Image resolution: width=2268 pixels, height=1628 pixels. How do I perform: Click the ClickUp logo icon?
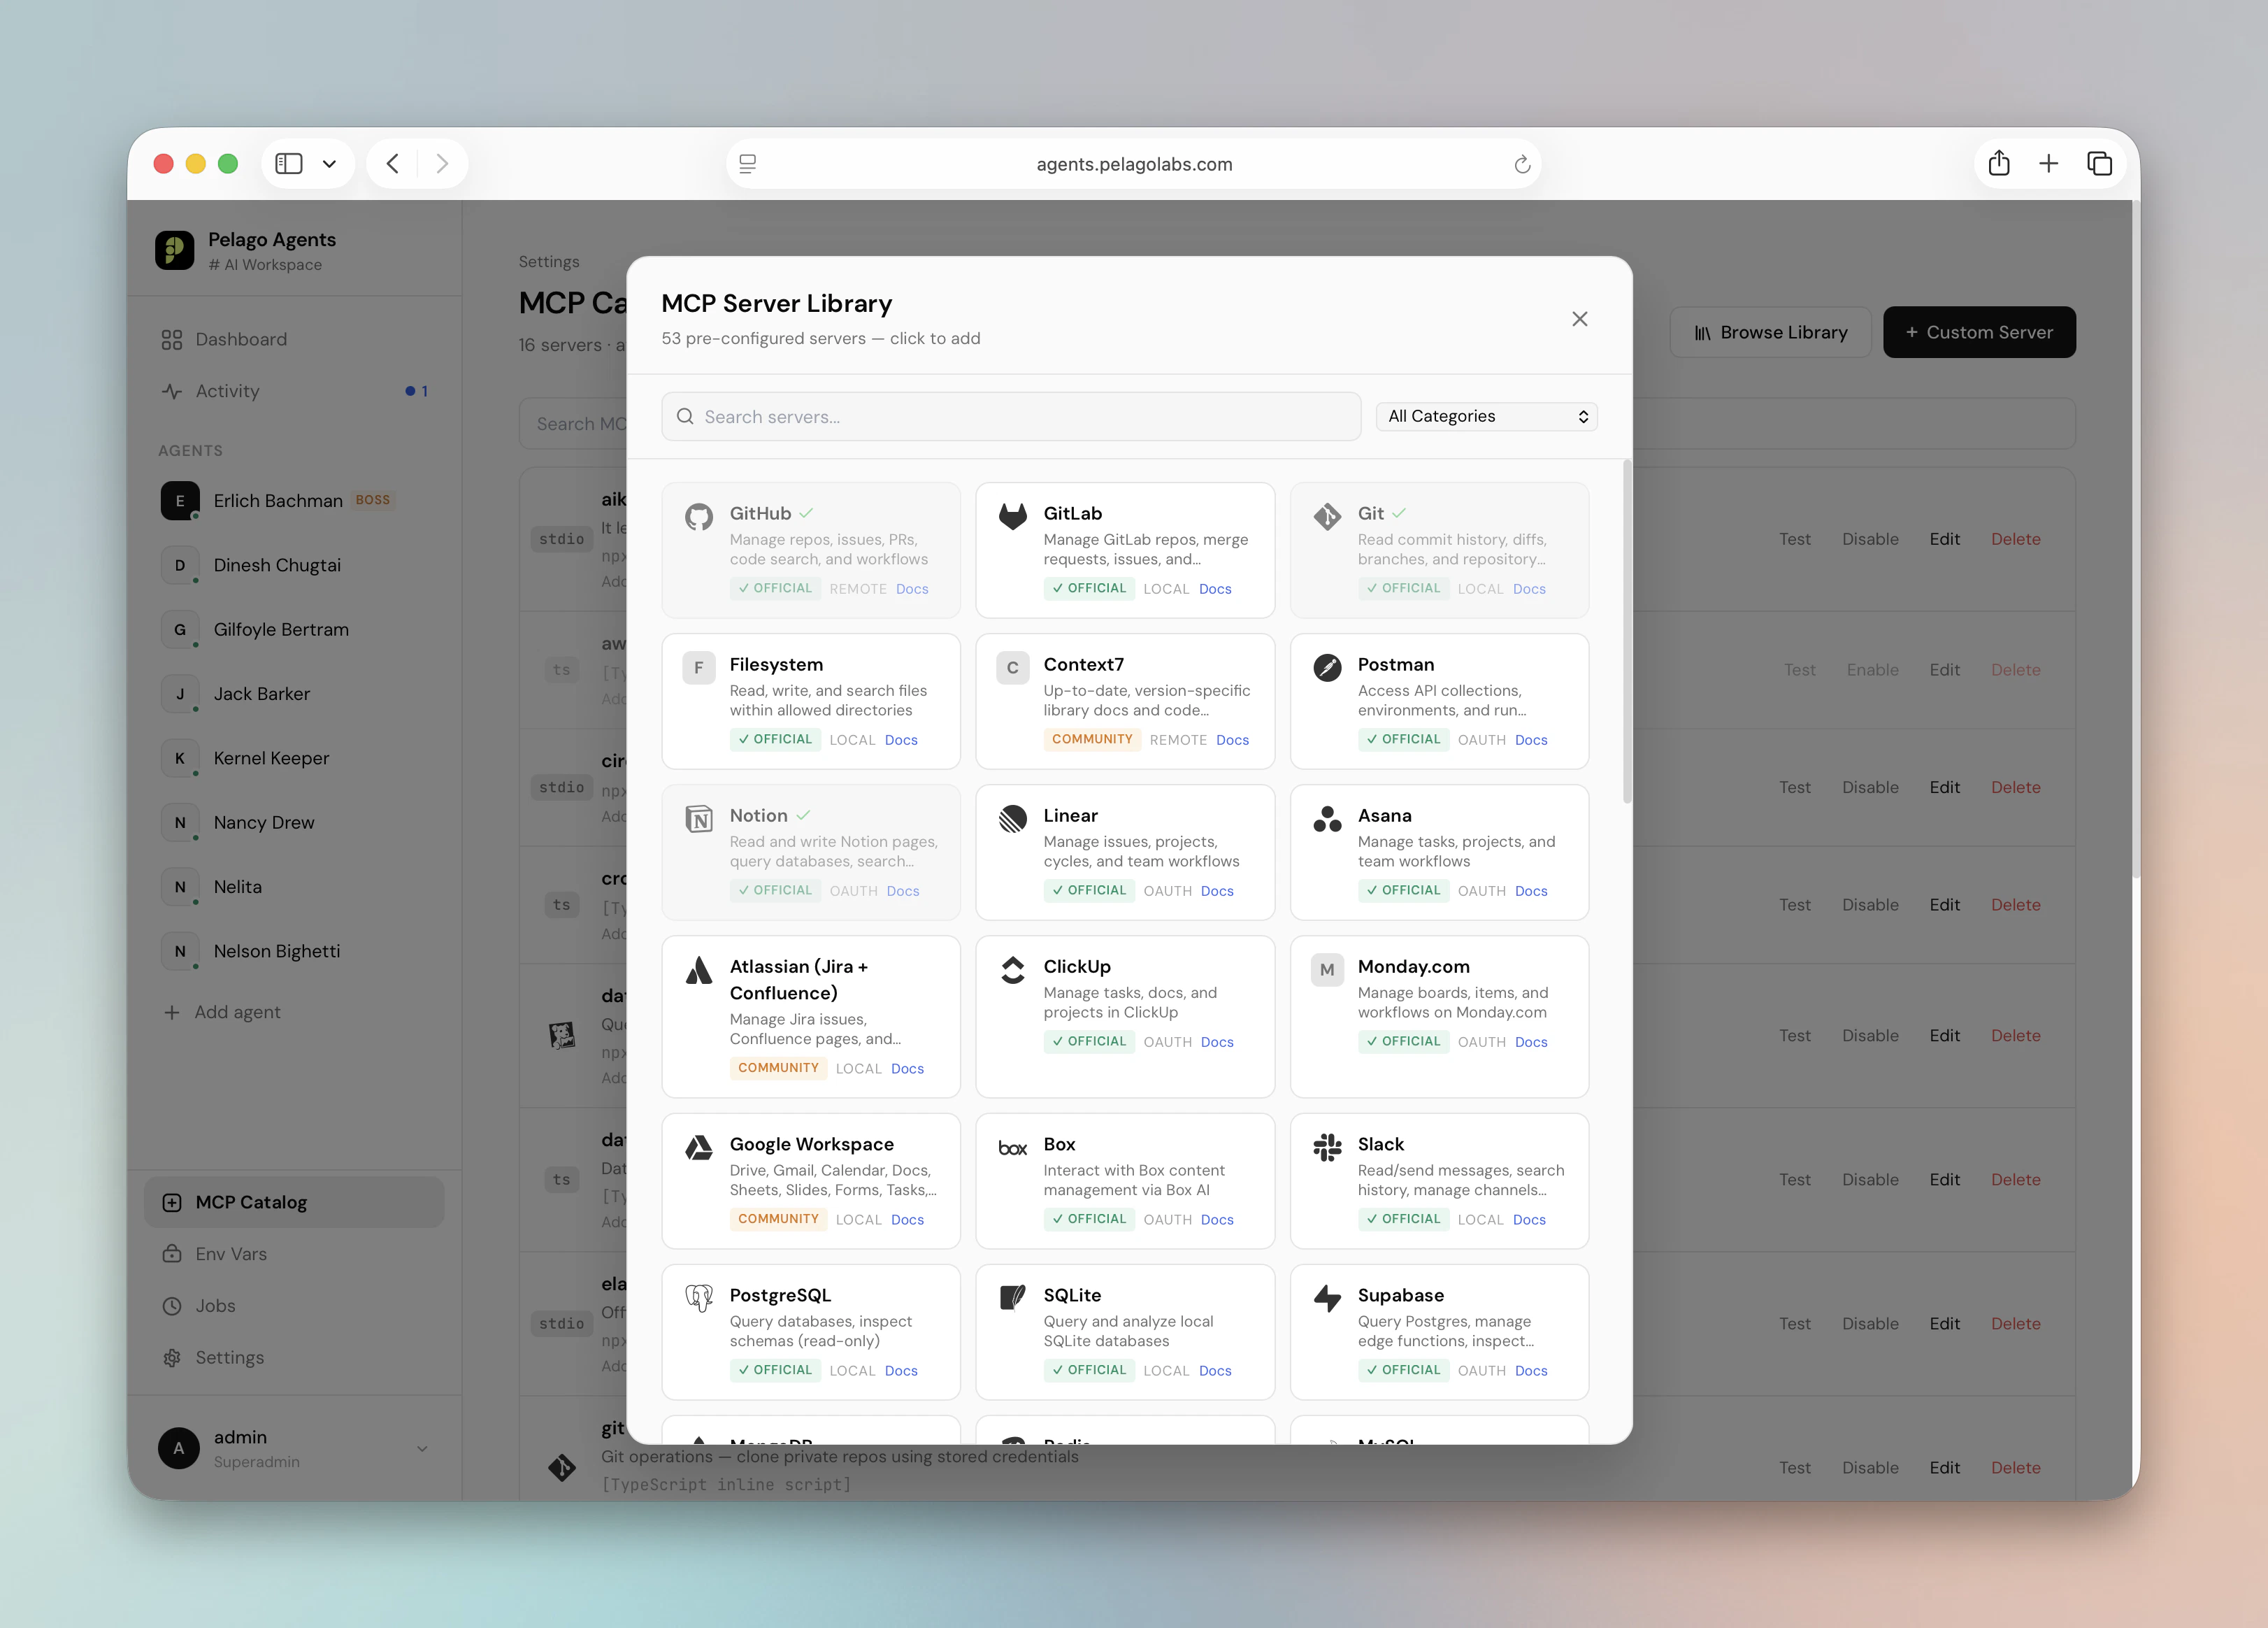click(x=1012, y=969)
